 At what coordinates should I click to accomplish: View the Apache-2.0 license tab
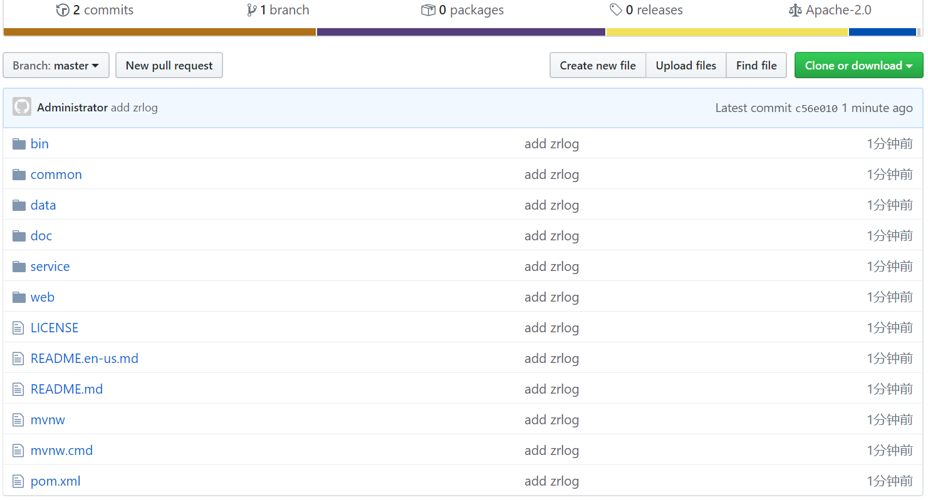tap(830, 10)
